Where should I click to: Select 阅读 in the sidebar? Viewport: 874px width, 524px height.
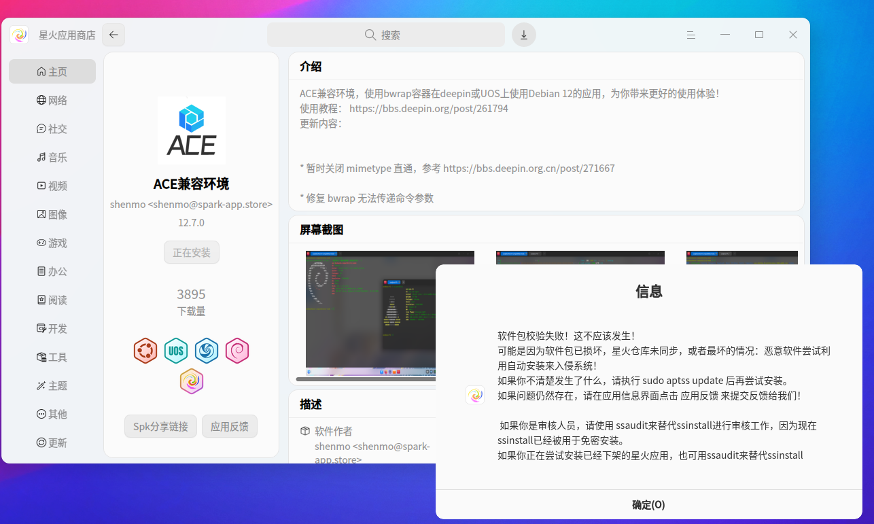(x=52, y=300)
